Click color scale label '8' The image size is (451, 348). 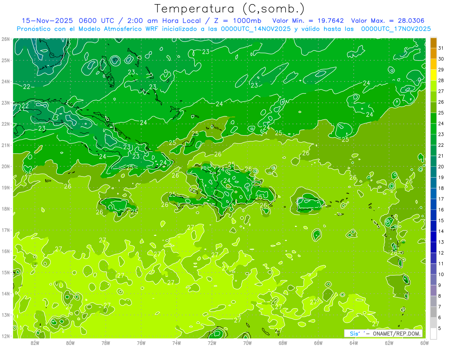click(440, 296)
